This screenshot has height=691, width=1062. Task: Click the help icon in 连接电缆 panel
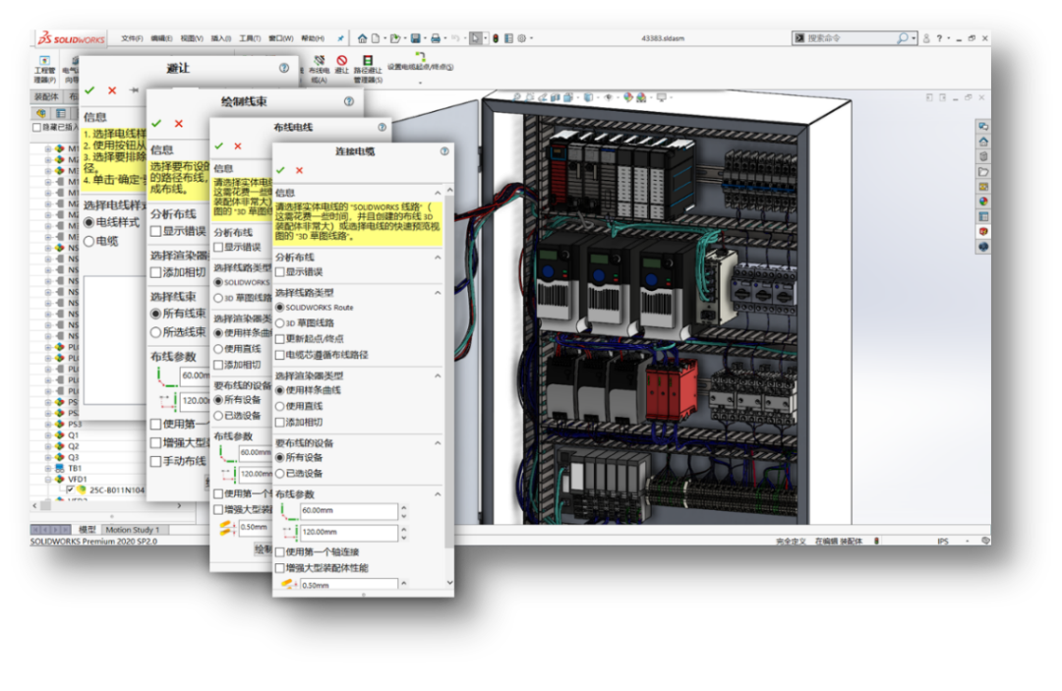pos(444,151)
